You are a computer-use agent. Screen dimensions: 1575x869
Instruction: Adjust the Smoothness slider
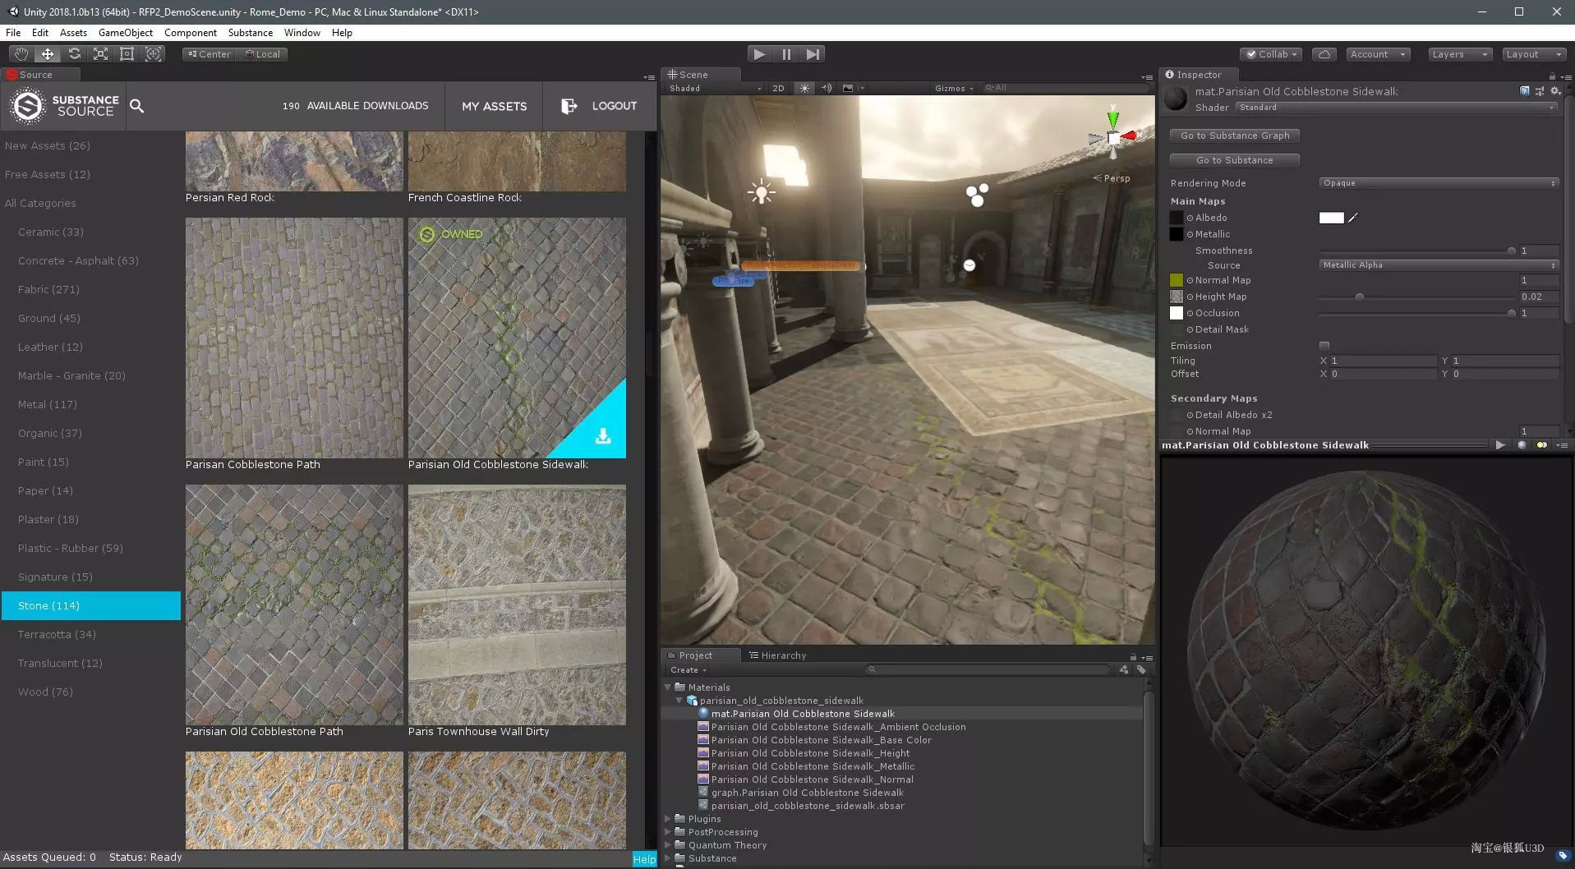pos(1417,251)
